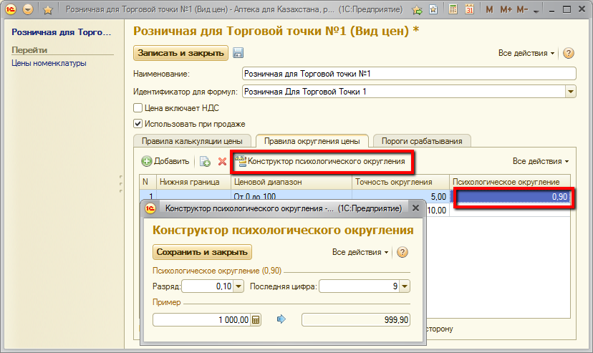Click the help question mark in the constructor dialog
This screenshot has width=593, height=353.
click(x=402, y=252)
